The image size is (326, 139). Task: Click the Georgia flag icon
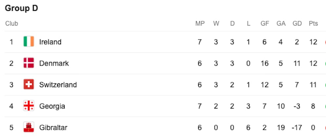coord(29,106)
